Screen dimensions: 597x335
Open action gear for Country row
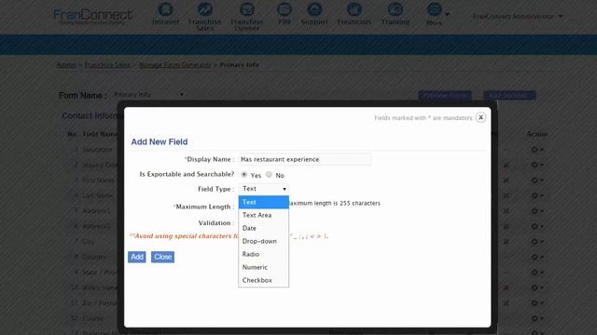(x=537, y=257)
